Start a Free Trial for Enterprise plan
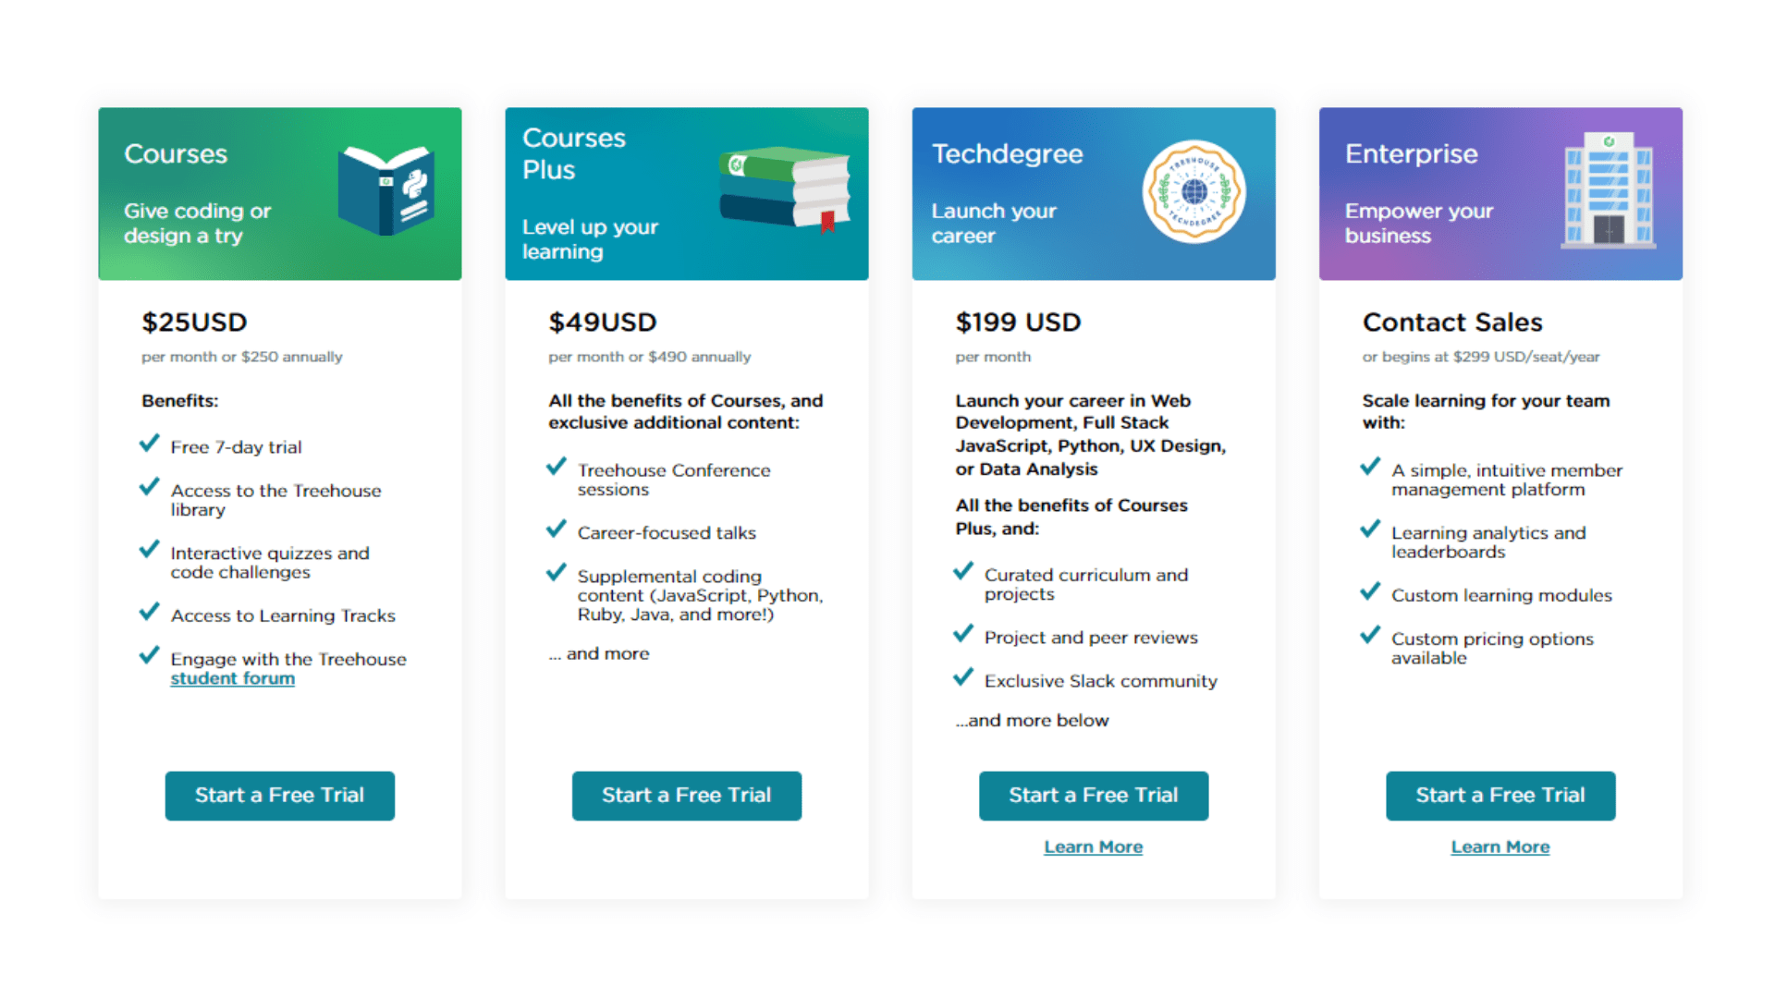The width and height of the screenshot is (1775, 998). tap(1500, 796)
